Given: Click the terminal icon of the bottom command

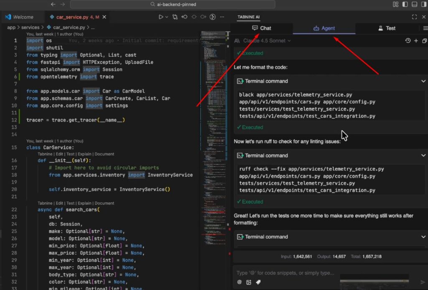Looking at the screenshot, I should click(x=240, y=237).
